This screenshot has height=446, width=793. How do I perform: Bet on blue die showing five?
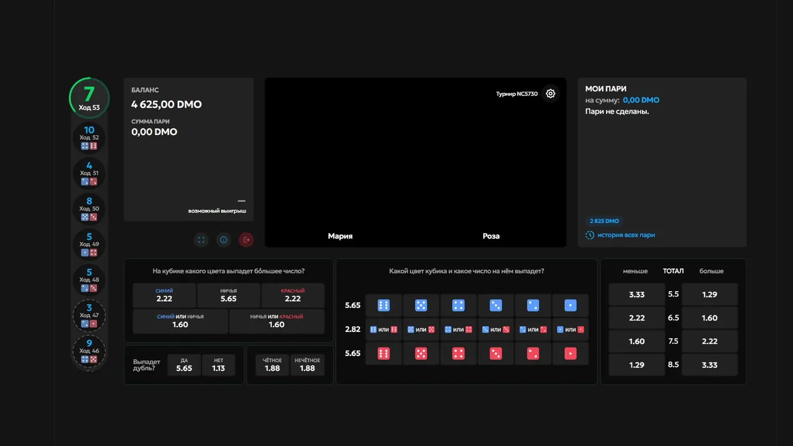(421, 305)
